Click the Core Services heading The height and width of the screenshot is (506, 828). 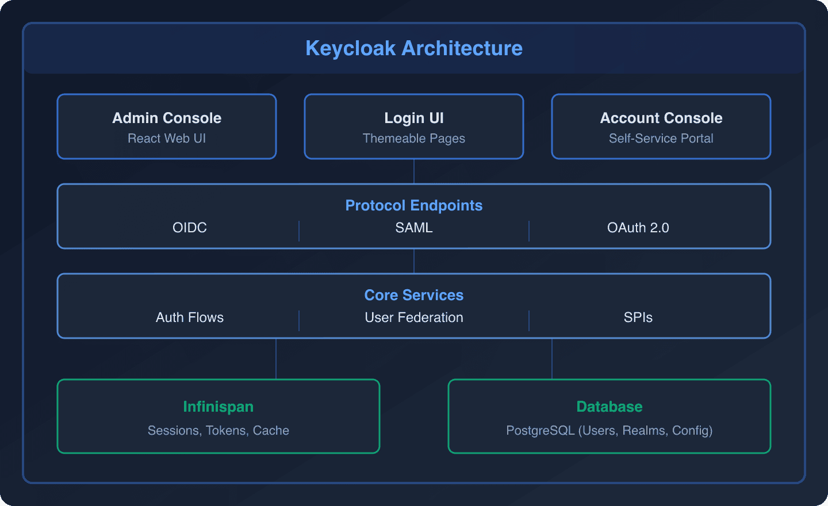coord(414,295)
